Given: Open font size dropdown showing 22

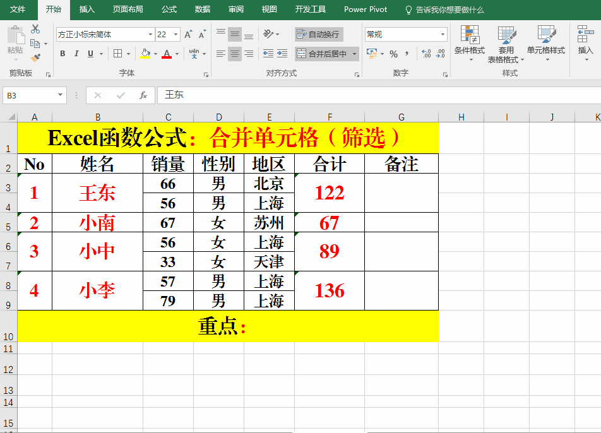Looking at the screenshot, I should tap(176, 35).
